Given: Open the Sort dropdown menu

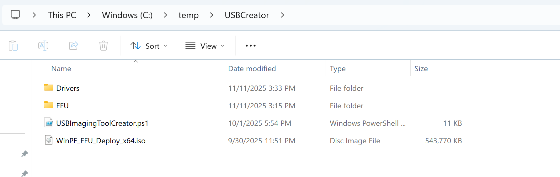Looking at the screenshot, I should (149, 46).
